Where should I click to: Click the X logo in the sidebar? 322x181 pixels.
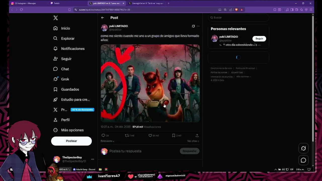[56, 18]
